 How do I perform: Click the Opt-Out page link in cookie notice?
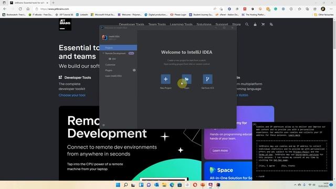[280, 160]
